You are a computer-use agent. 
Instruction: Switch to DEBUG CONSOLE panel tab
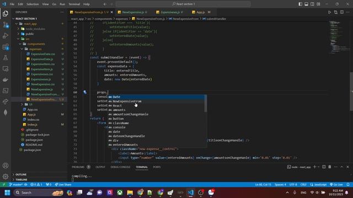coord(120,167)
